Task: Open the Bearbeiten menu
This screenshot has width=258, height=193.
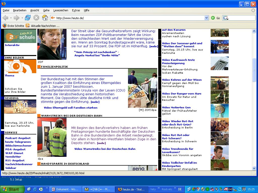Action: [20, 10]
